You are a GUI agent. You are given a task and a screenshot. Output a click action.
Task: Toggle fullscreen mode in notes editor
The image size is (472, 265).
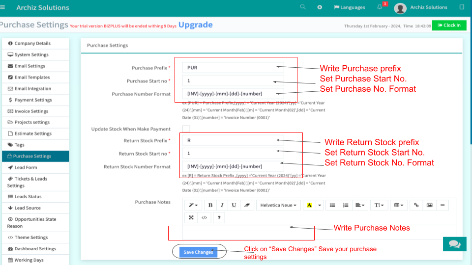click(192, 217)
